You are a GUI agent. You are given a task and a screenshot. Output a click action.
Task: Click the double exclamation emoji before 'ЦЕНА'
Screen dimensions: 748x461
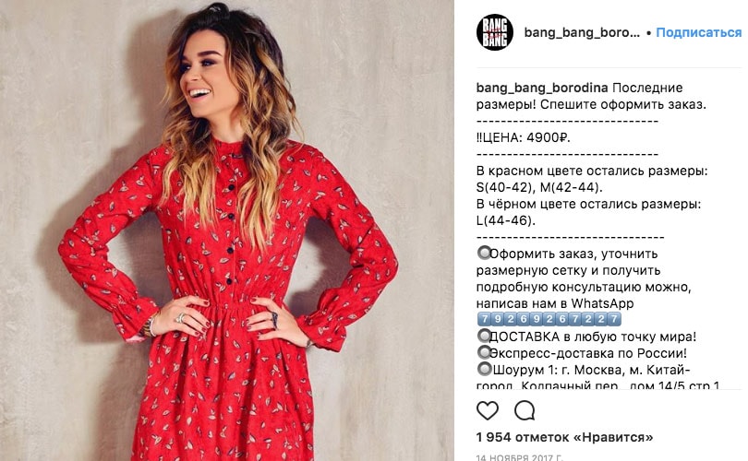pyautogui.click(x=479, y=137)
